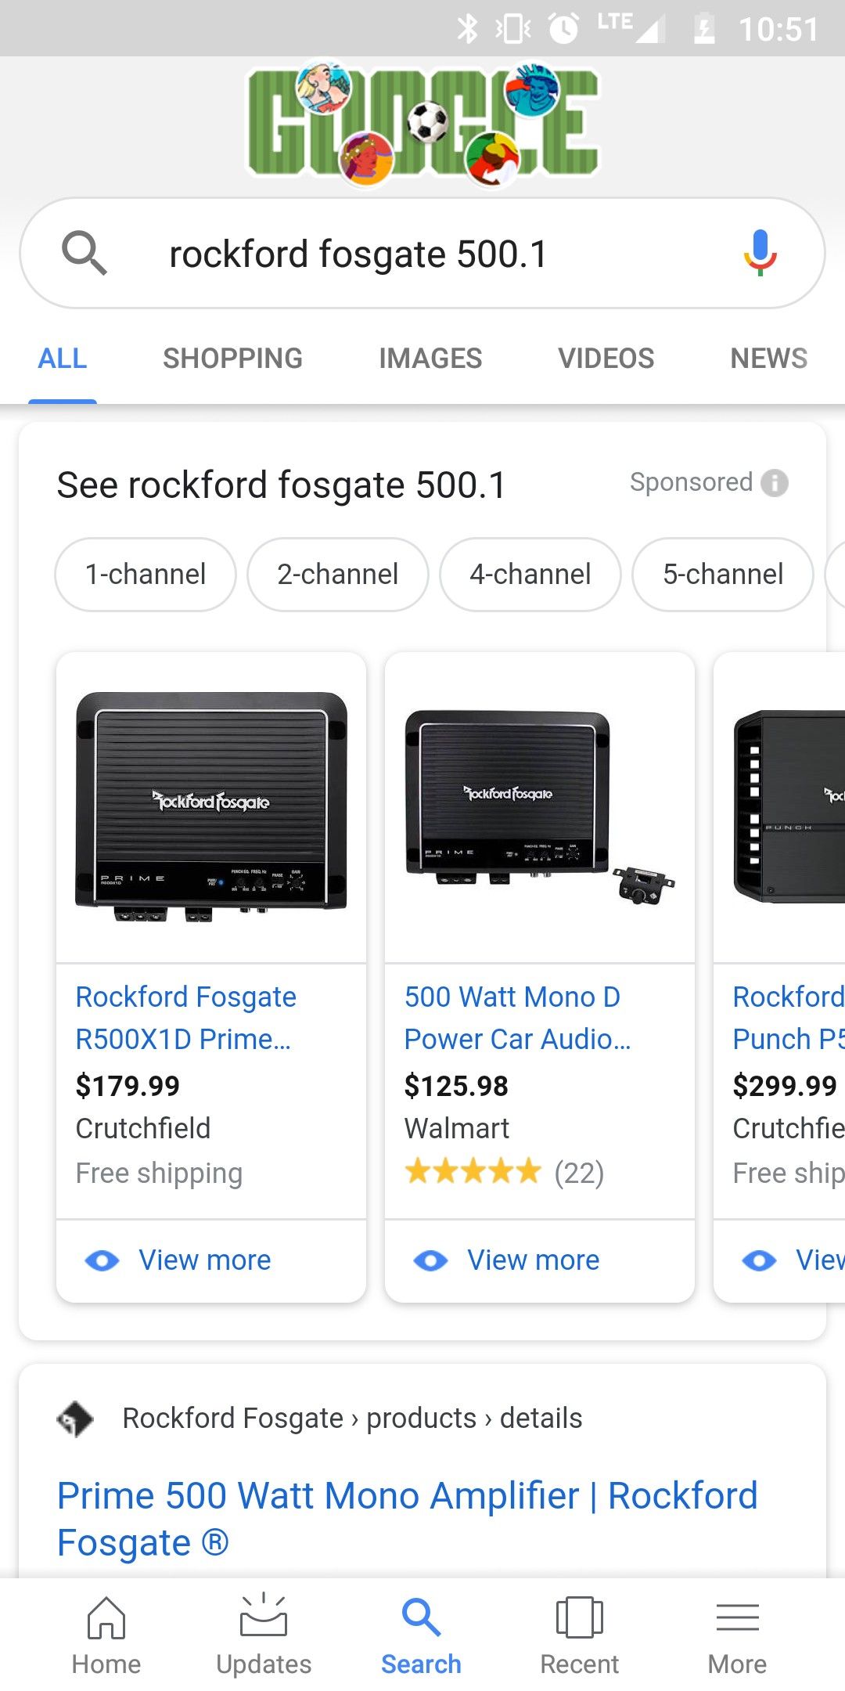Tap the microphone voice search icon

759,253
